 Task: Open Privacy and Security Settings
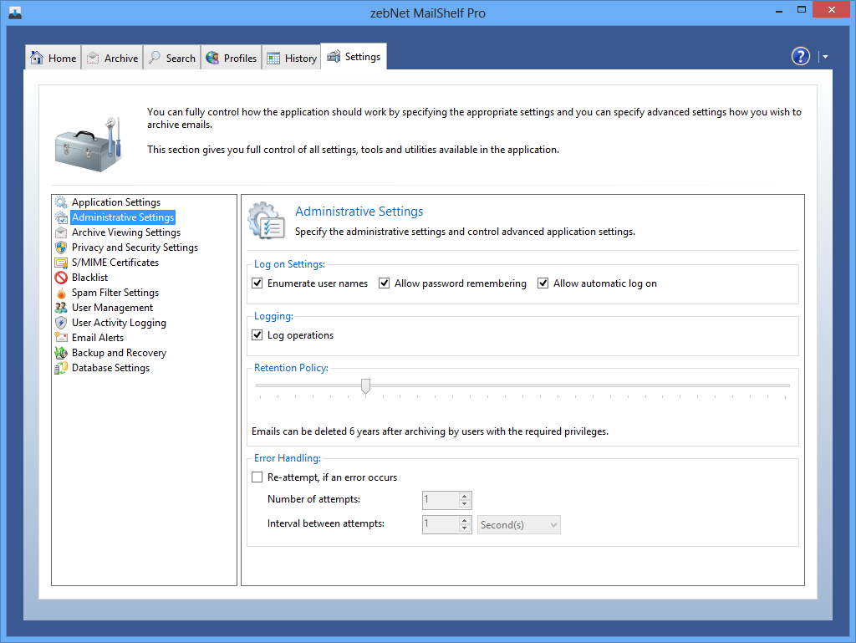coord(135,248)
